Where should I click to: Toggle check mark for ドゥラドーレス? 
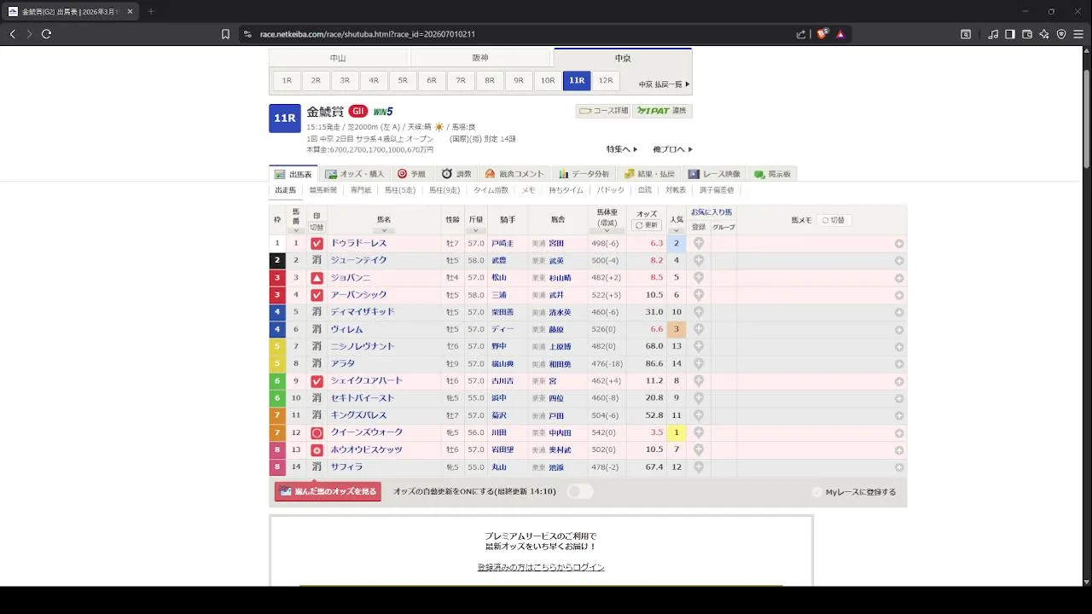pos(317,243)
